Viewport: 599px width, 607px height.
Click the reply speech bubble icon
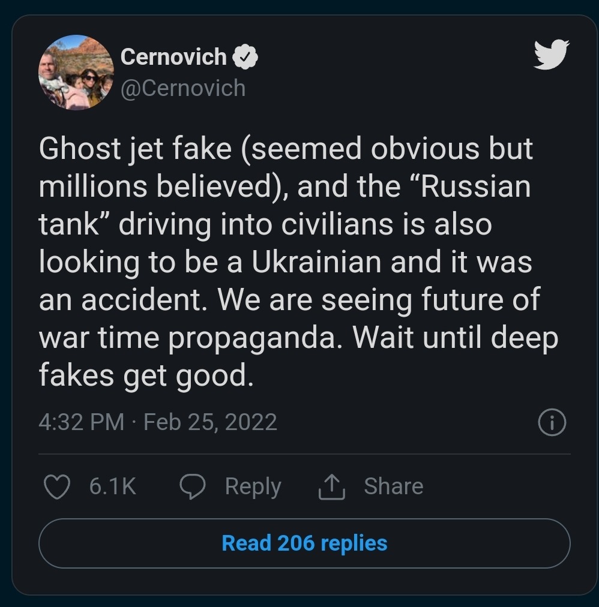click(x=193, y=486)
